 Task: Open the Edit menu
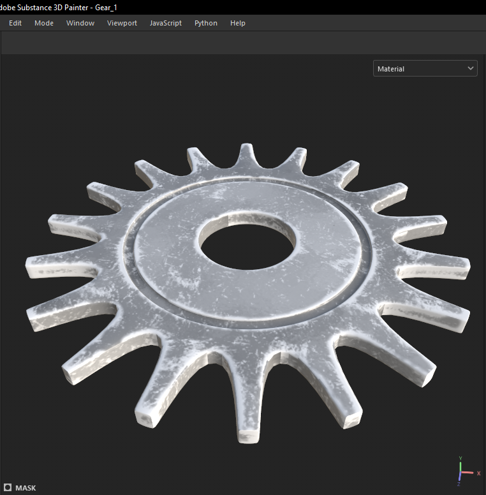click(x=15, y=23)
